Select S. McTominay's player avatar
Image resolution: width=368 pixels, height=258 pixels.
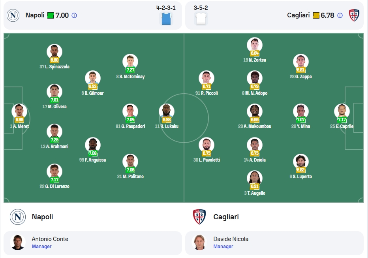pos(130,62)
